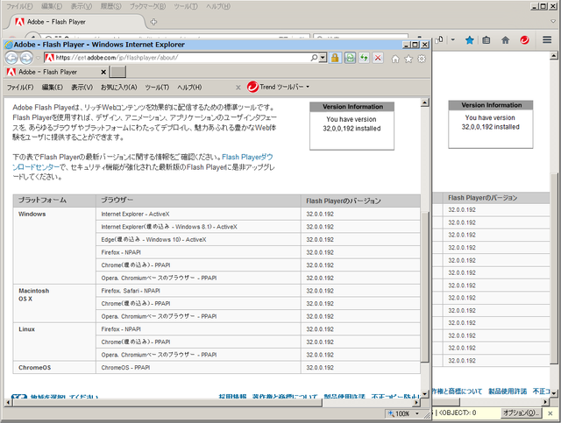Click the ブラウザー column header

coord(198,201)
